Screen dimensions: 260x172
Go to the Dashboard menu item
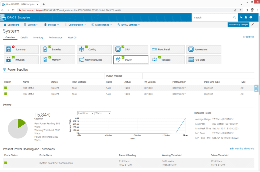(x=11, y=25)
